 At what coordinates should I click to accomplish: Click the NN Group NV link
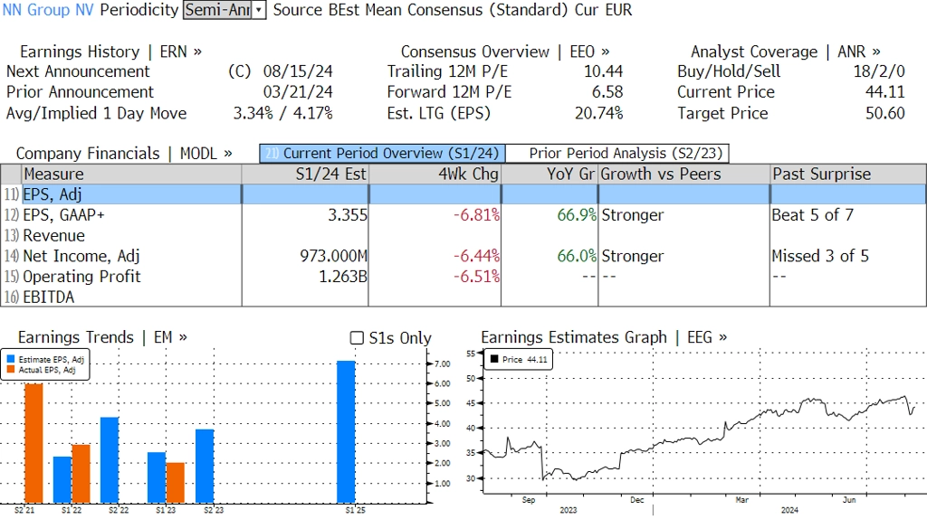click(48, 10)
